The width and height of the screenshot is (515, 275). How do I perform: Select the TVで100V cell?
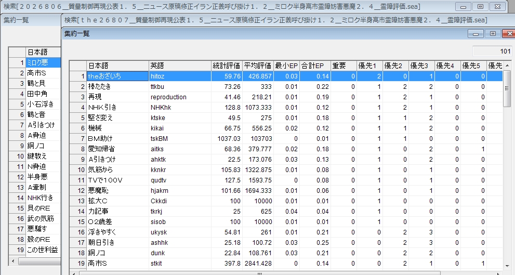point(117,180)
